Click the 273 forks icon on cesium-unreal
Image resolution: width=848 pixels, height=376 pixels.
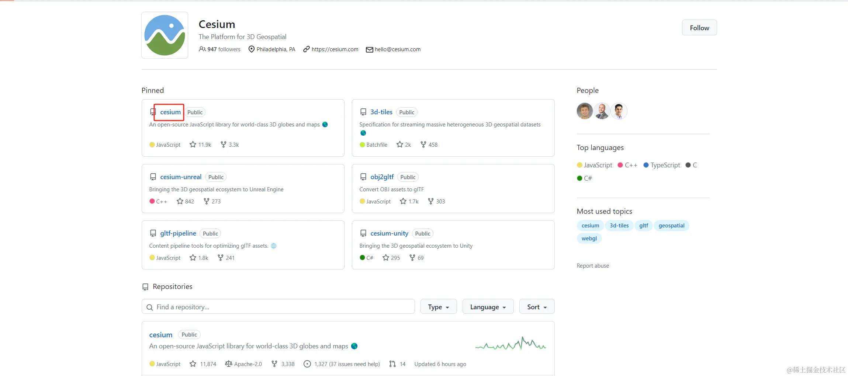coord(206,201)
